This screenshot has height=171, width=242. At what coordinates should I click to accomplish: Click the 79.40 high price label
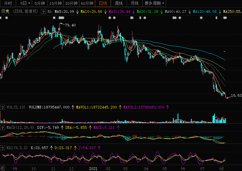click(x=70, y=25)
